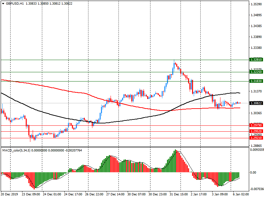Click the 6 Jan 02:00 time label

pyautogui.click(x=241, y=194)
